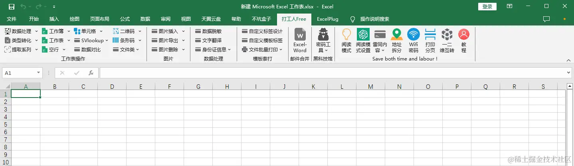The height and width of the screenshot is (166, 574).
Task: Click 自定义模板标签 custom template label
Action: coord(262,40)
